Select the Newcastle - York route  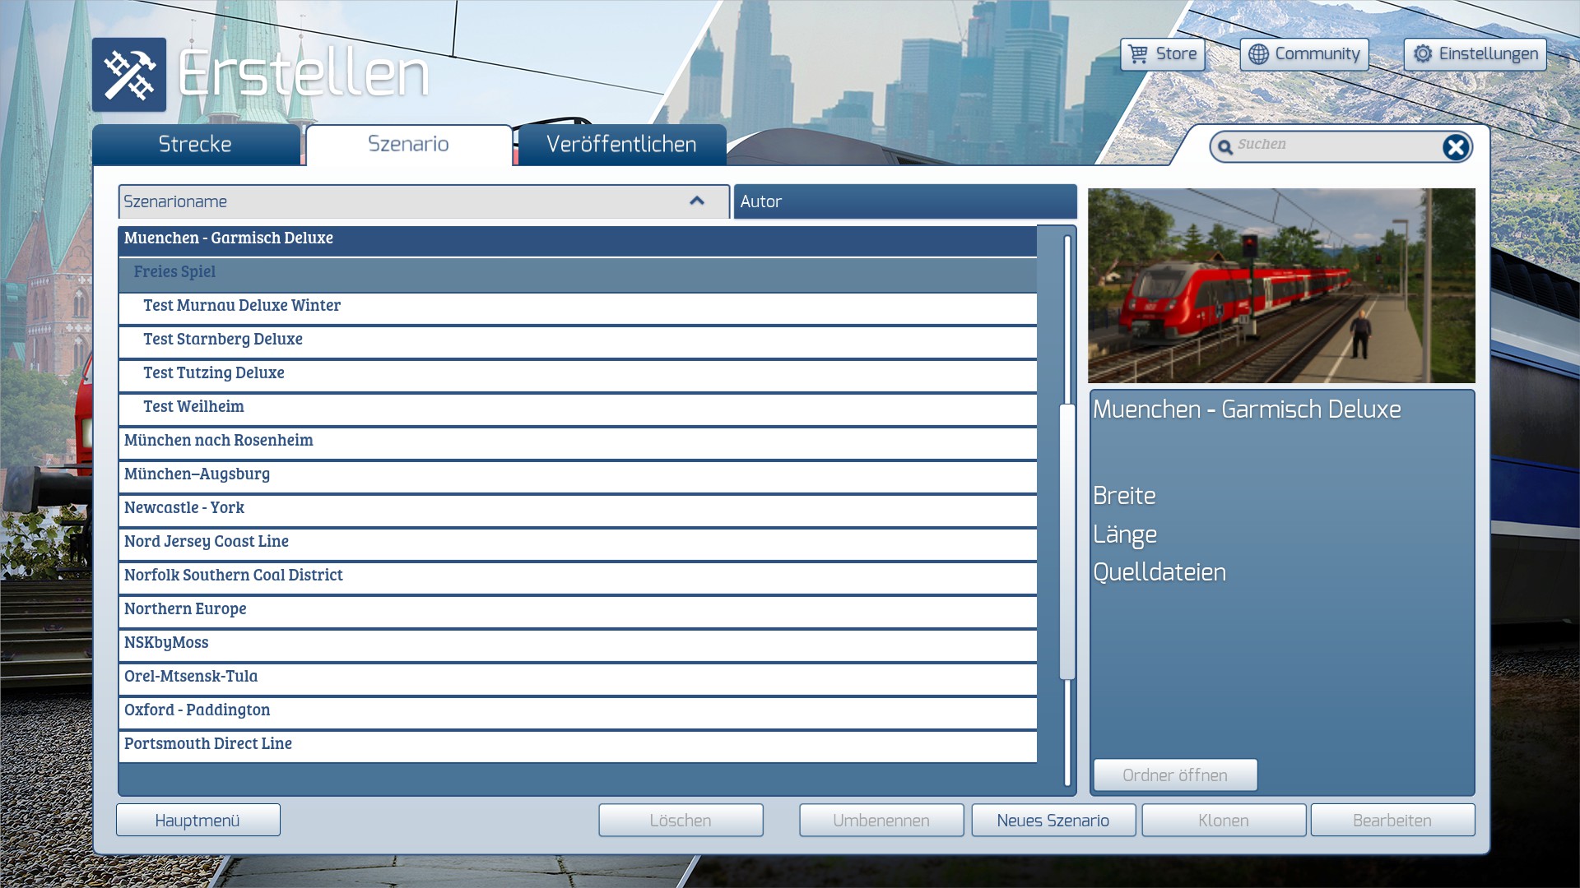click(x=184, y=508)
